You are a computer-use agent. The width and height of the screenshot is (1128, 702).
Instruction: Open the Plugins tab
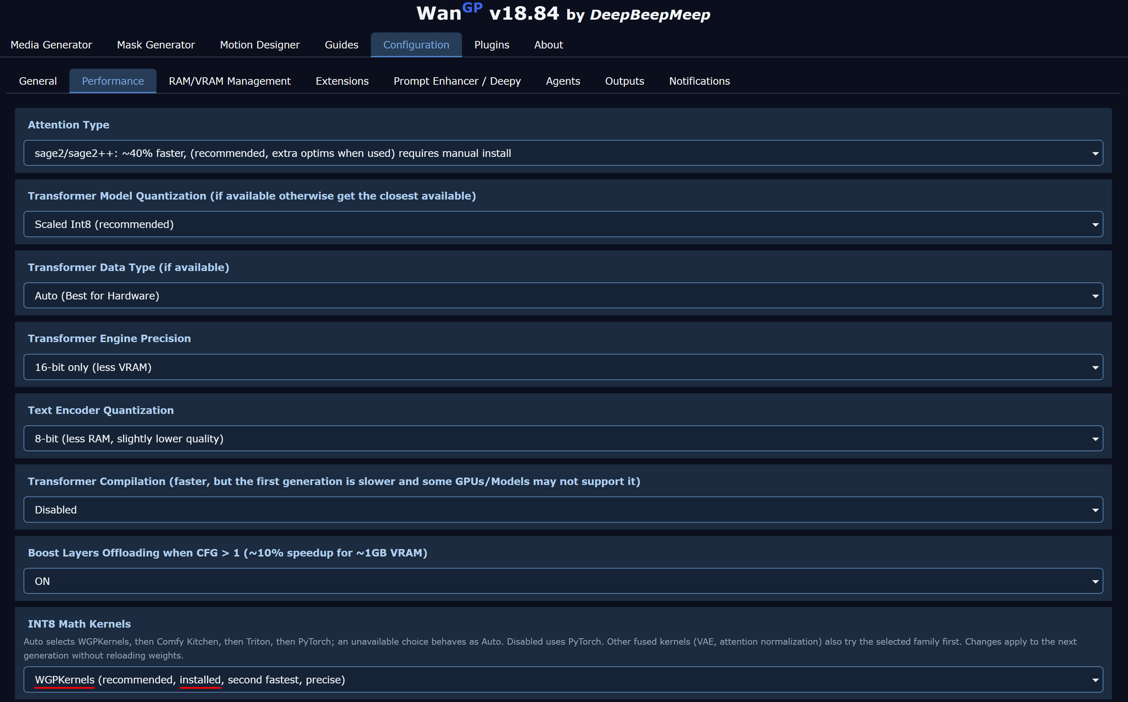491,45
